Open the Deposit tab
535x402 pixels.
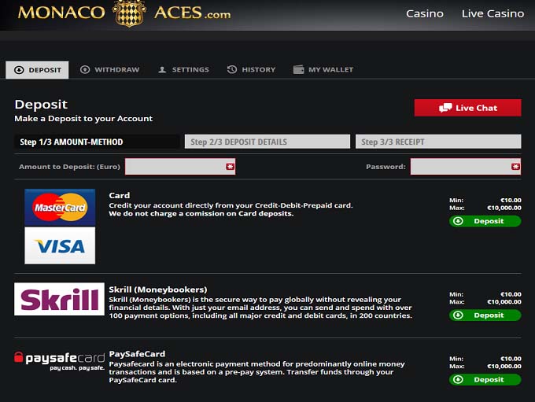pos(37,70)
